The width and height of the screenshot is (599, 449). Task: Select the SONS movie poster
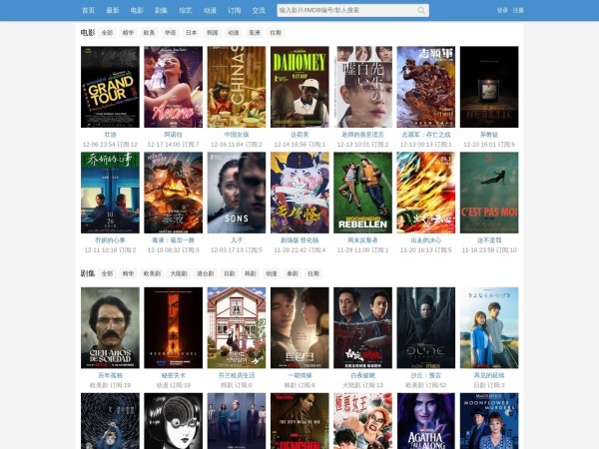point(237,193)
